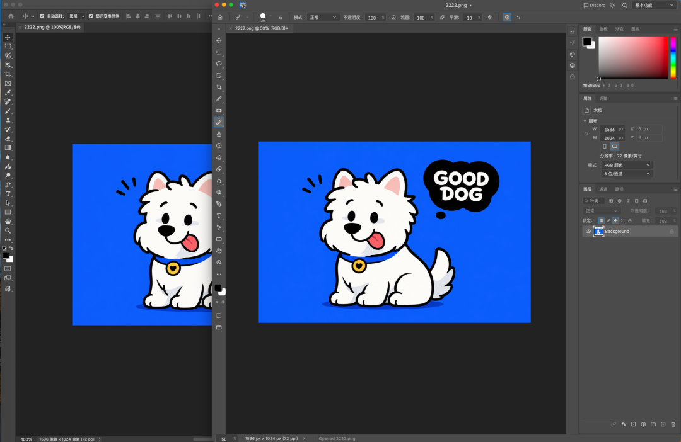This screenshot has height=442, width=681.
Task: Toggle the auto-select (自动选择) checkbox in background window
Action: point(42,16)
